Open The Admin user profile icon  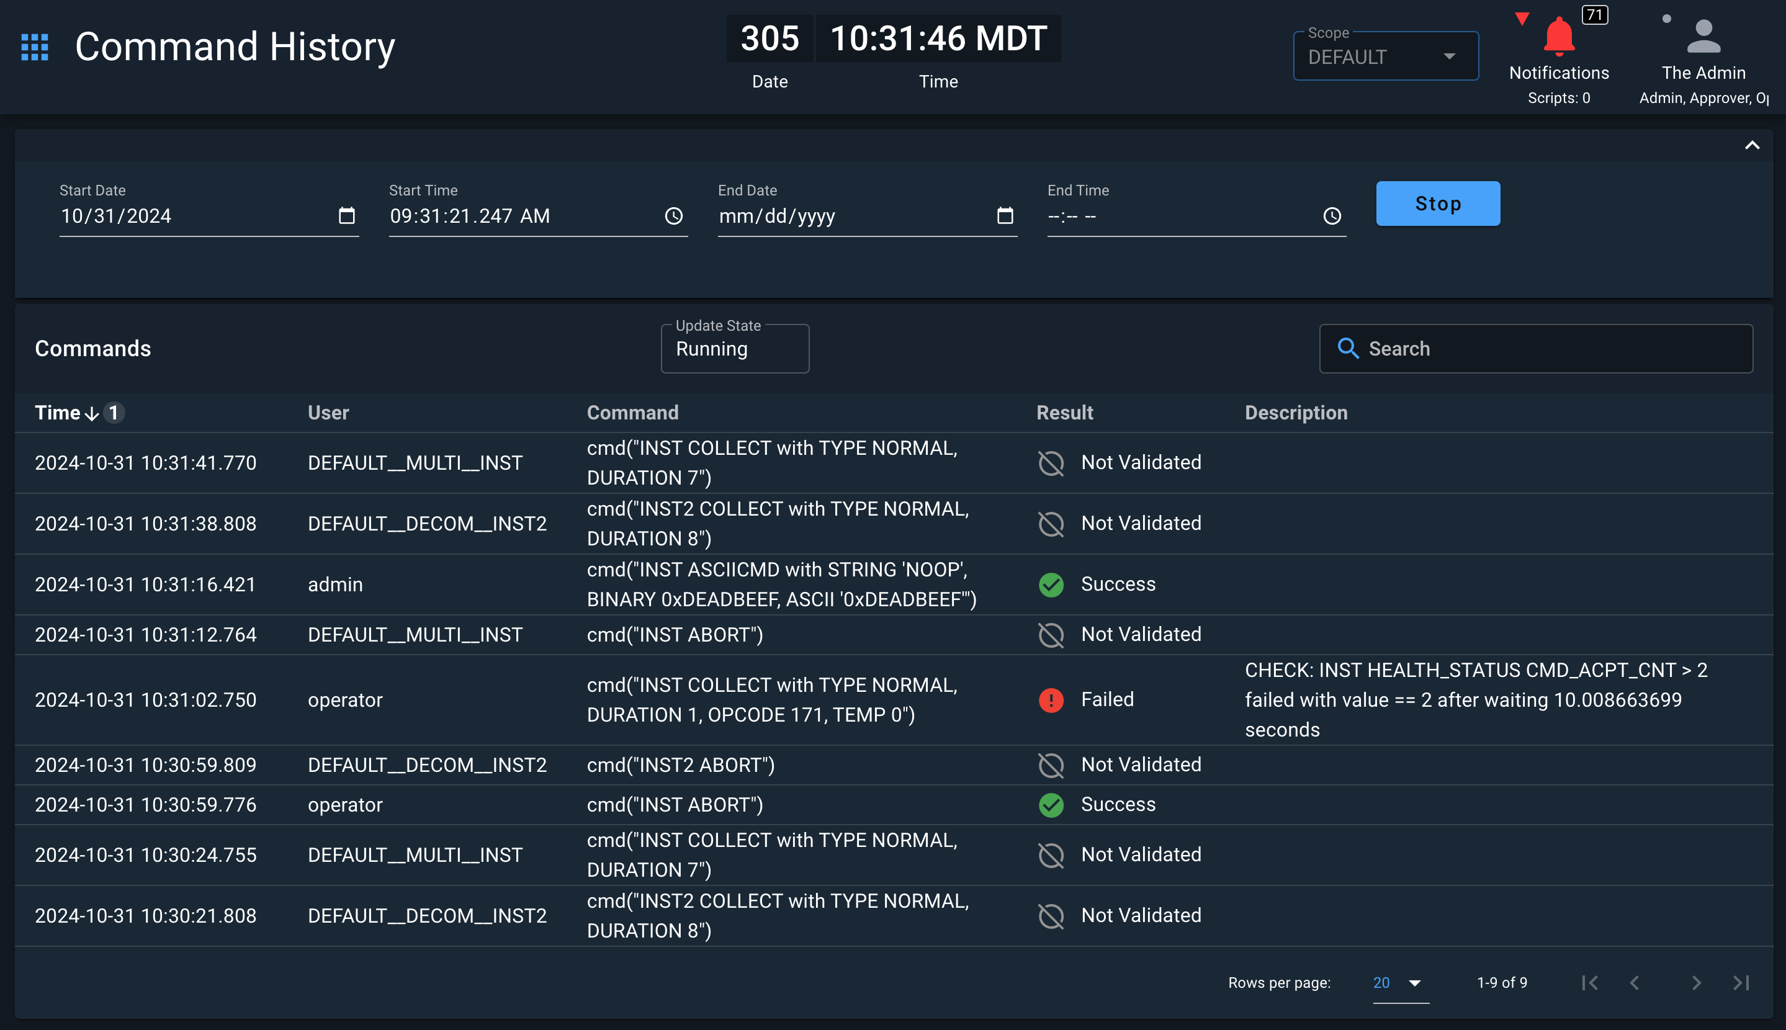click(1703, 37)
